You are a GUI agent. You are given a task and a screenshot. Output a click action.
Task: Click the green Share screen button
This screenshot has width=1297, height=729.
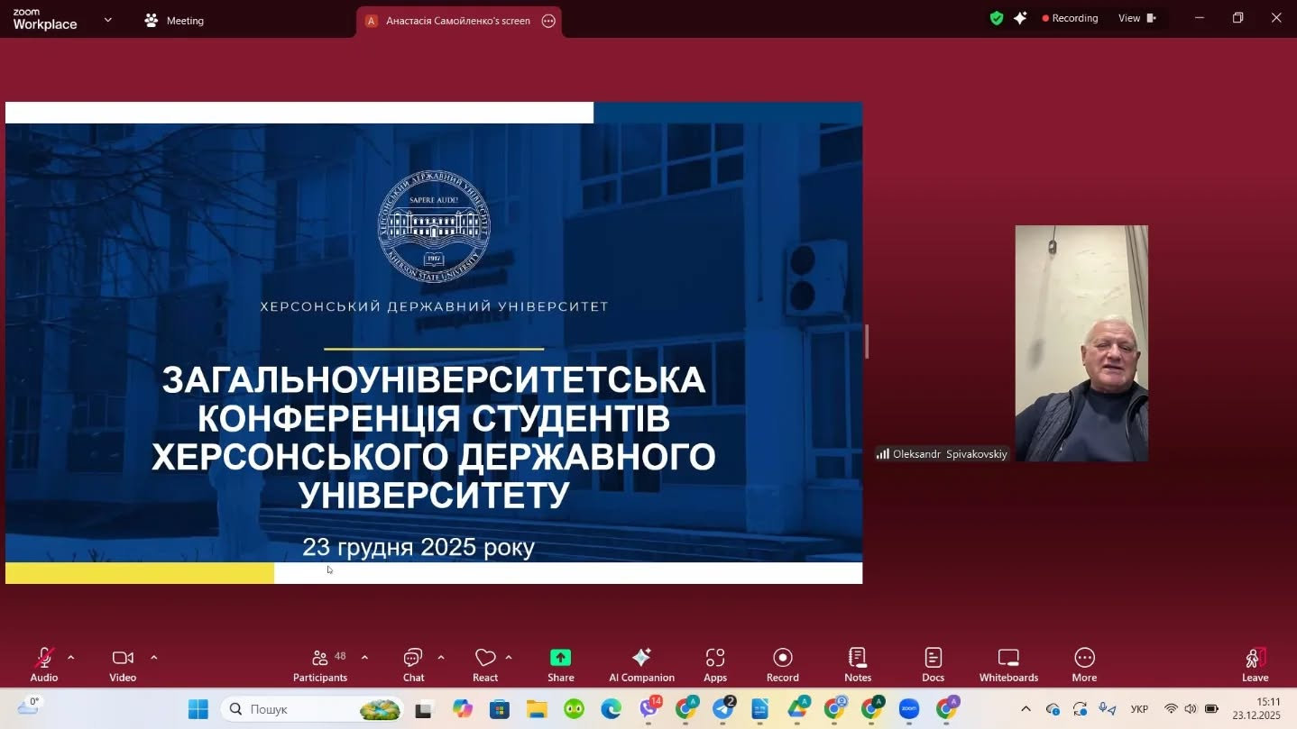[x=560, y=665]
